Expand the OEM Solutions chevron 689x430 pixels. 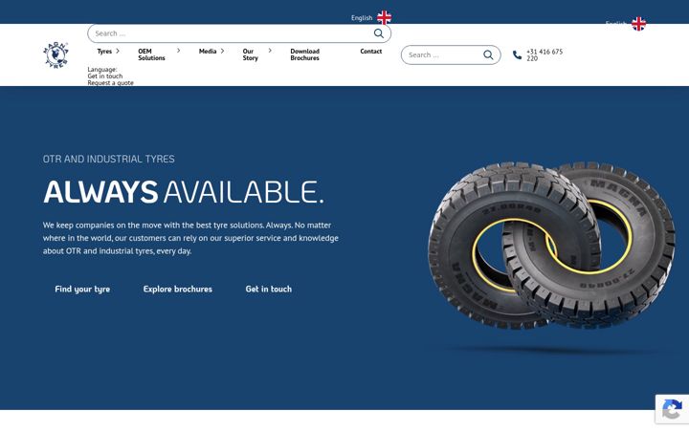(x=178, y=51)
